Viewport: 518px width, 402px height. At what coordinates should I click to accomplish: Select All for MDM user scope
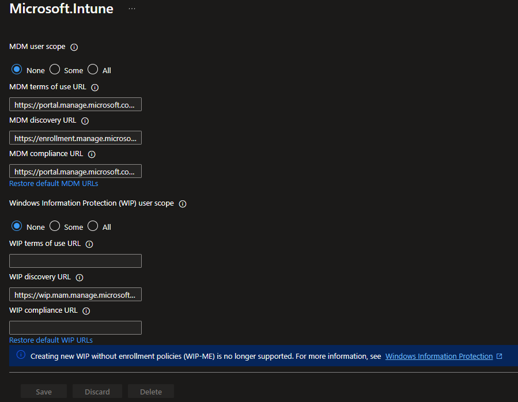click(93, 69)
